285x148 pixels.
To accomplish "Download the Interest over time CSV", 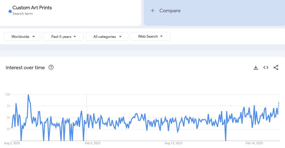I will pyautogui.click(x=256, y=67).
